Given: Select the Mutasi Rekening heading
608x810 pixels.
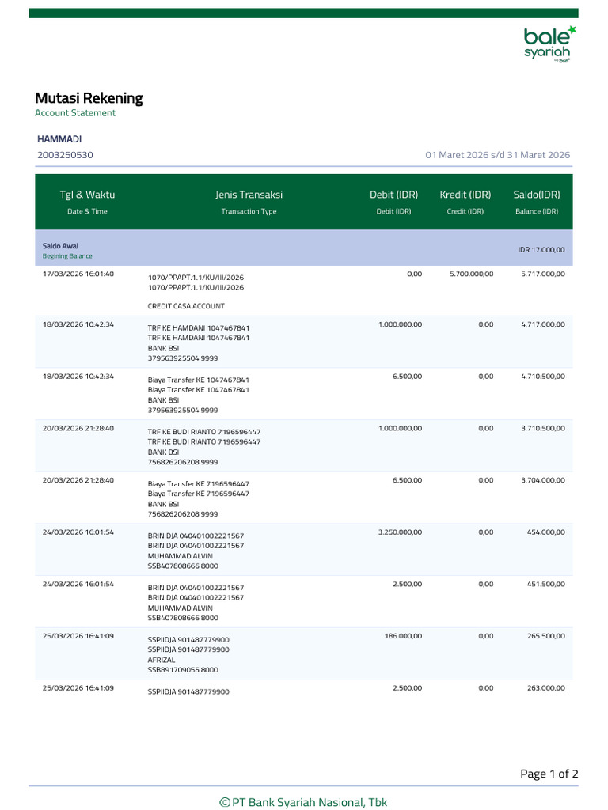Looking at the screenshot, I should (89, 98).
